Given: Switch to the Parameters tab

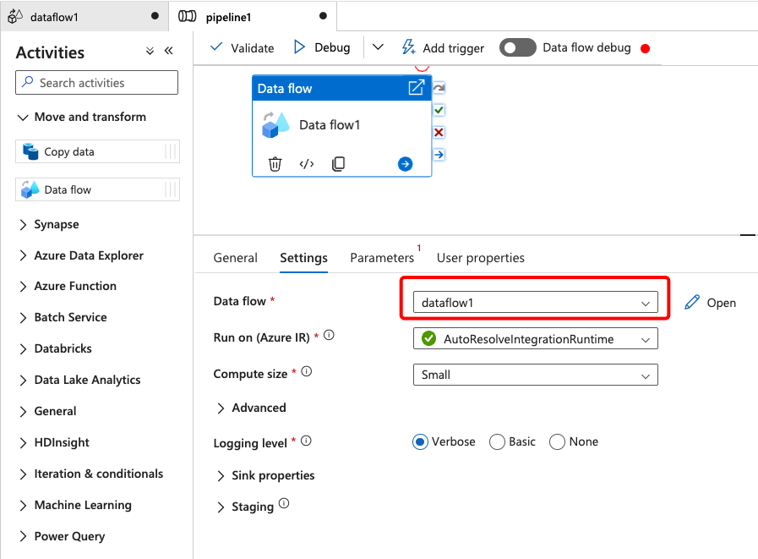Looking at the screenshot, I should pyautogui.click(x=382, y=258).
